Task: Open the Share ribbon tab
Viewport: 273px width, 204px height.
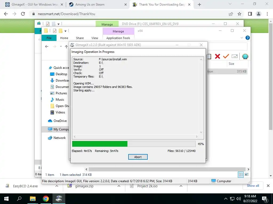Action: [80, 38]
